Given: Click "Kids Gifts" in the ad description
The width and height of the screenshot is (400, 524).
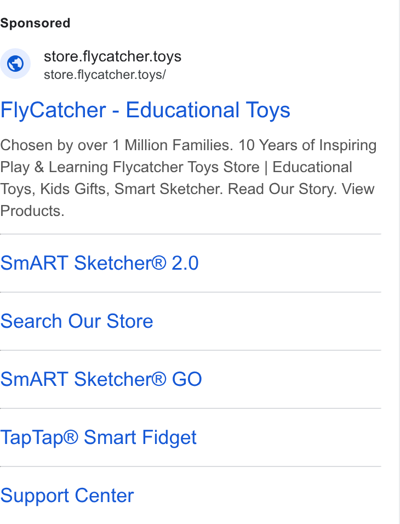Looking at the screenshot, I should pos(73,189).
